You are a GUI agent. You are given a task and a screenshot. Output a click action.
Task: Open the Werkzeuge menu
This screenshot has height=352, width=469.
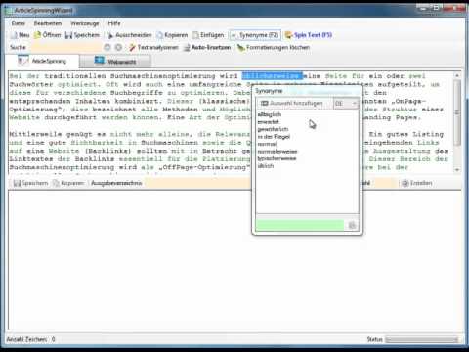coord(85,23)
